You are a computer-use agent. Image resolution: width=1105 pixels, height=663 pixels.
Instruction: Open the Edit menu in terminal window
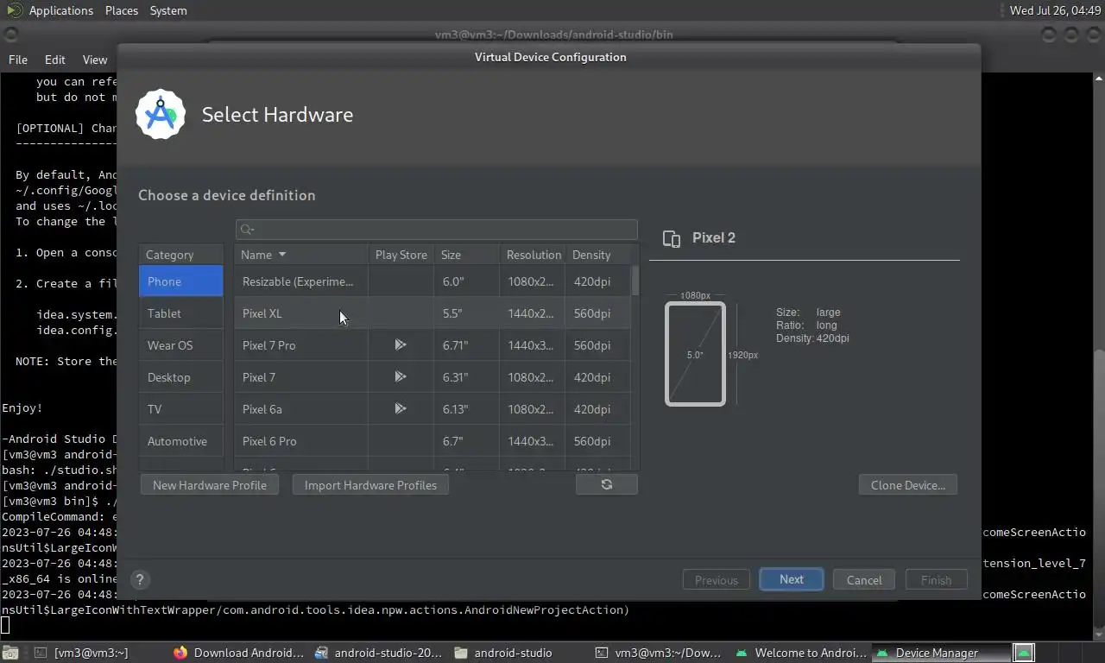tap(55, 60)
